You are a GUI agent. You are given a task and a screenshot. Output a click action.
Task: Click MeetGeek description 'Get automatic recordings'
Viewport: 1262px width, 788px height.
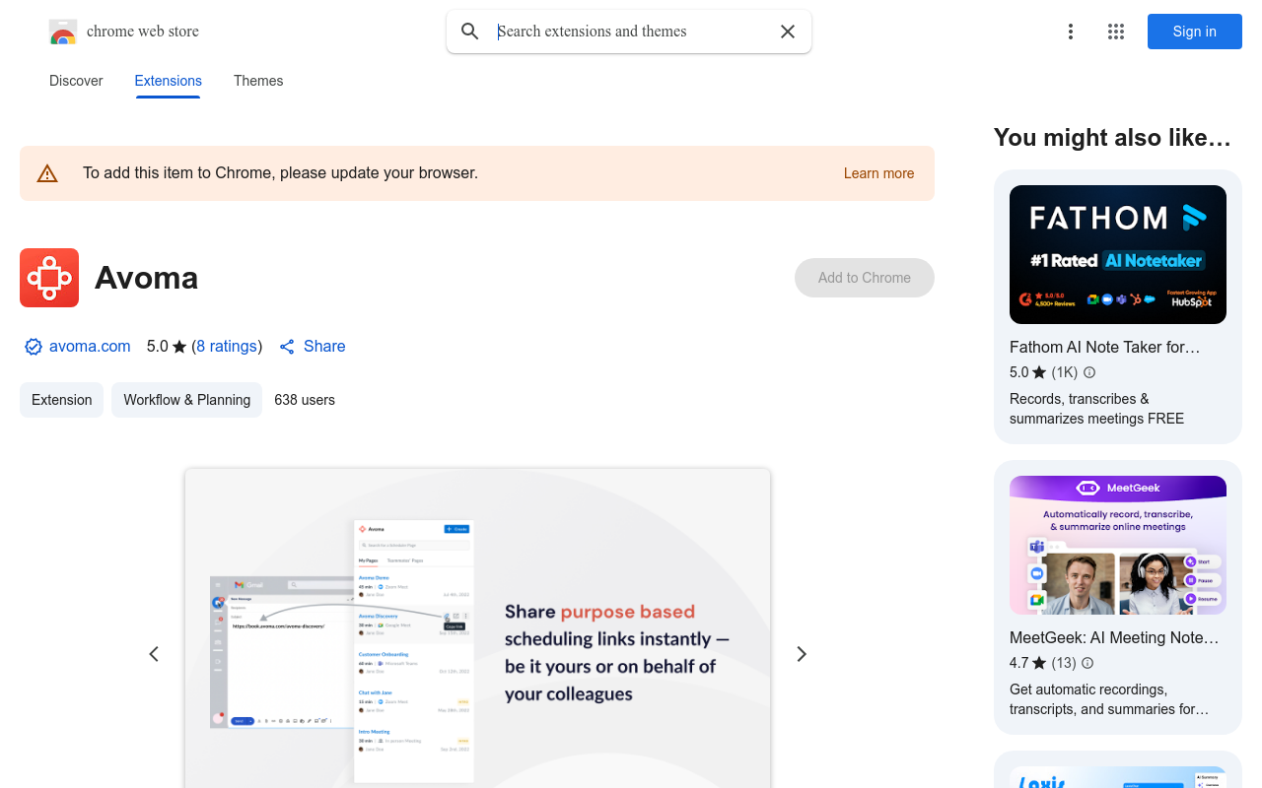click(x=1109, y=699)
